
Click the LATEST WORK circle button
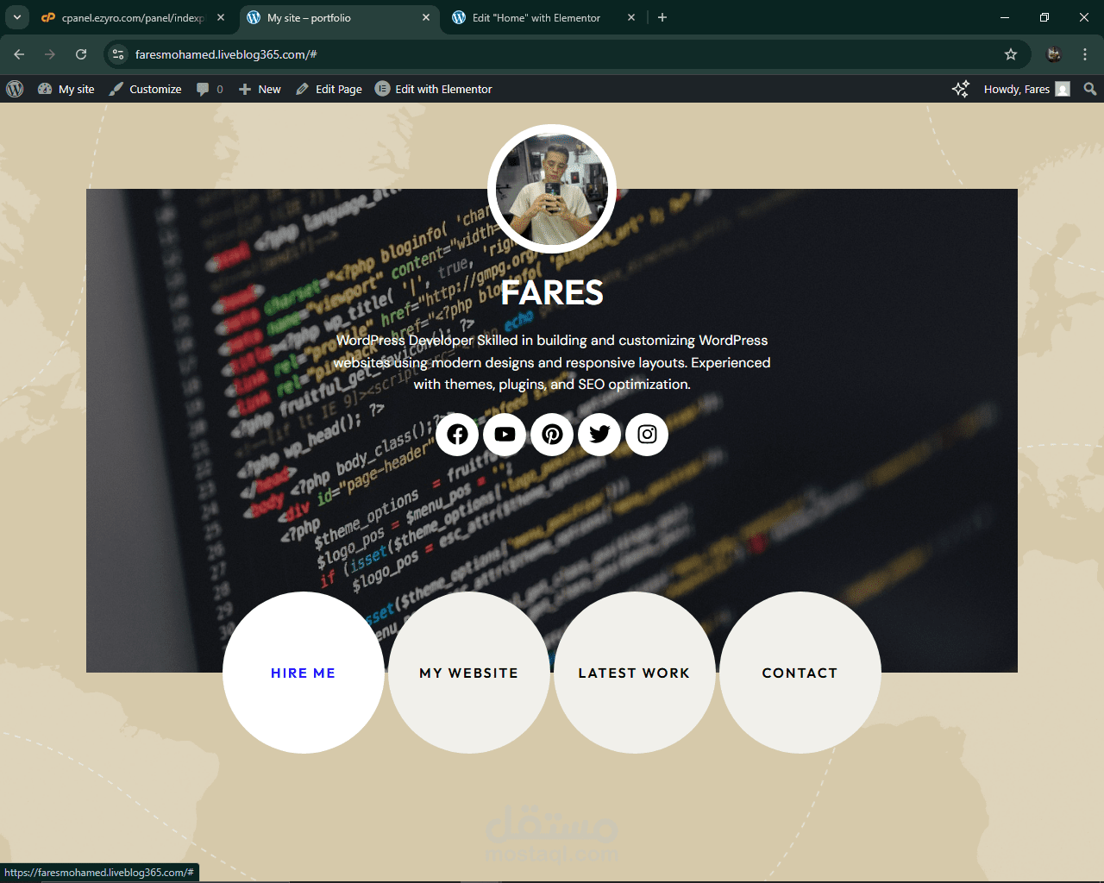click(x=635, y=673)
